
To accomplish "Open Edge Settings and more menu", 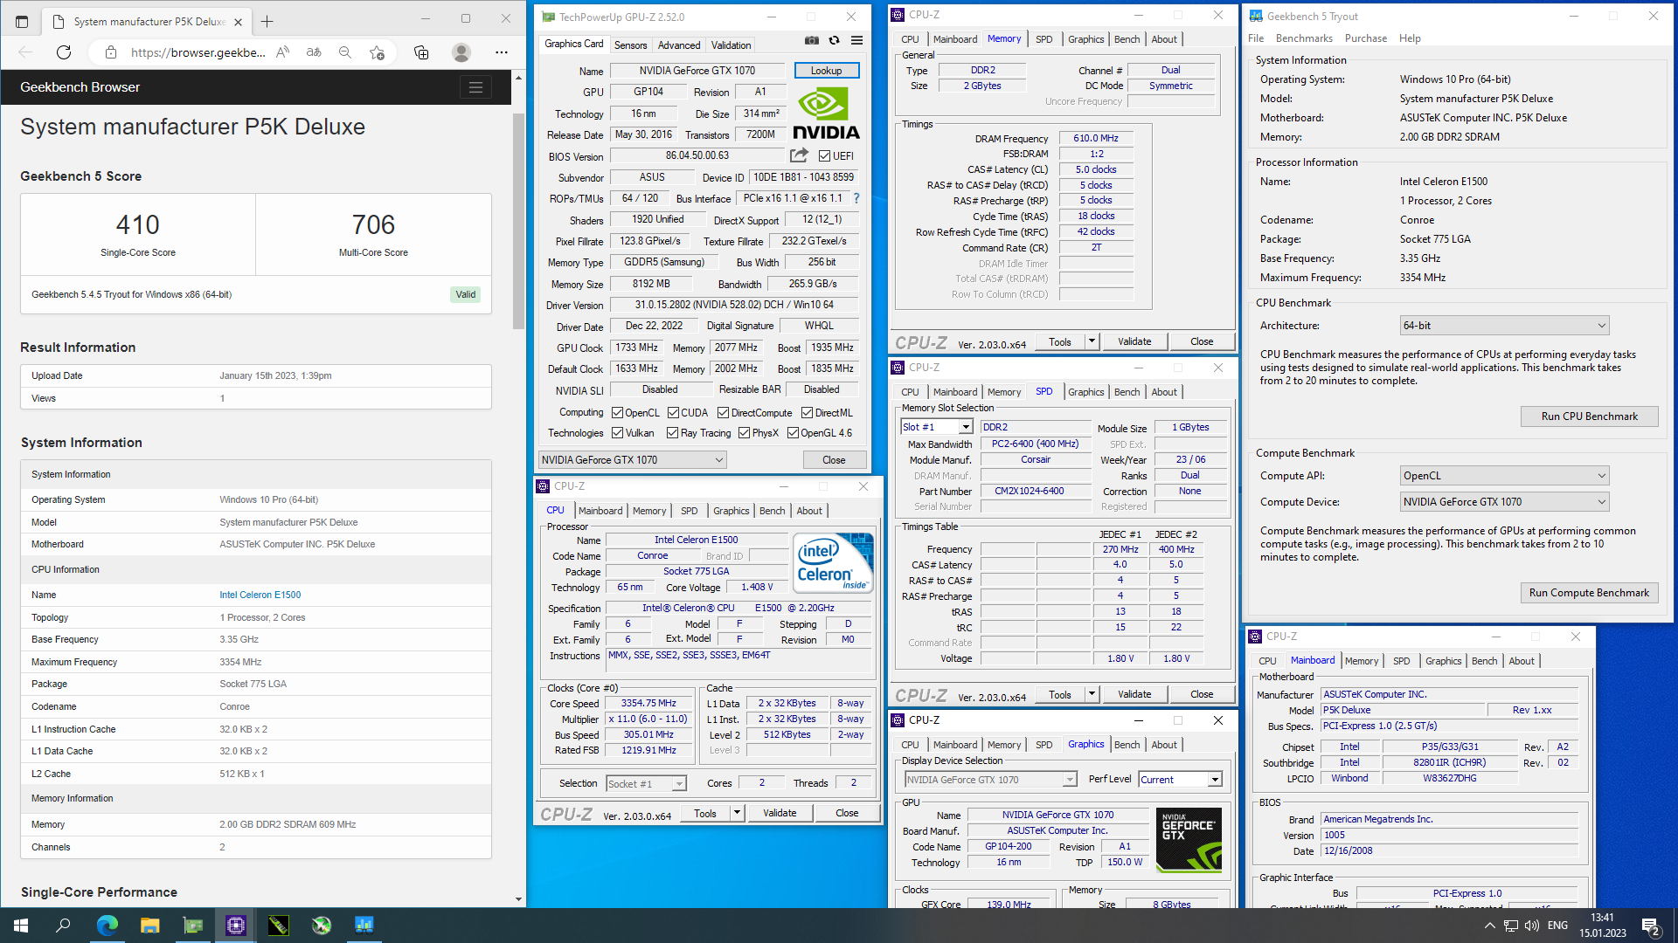I will 502,52.
